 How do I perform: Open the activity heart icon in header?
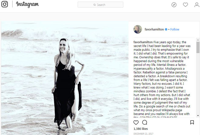click(x=185, y=5)
